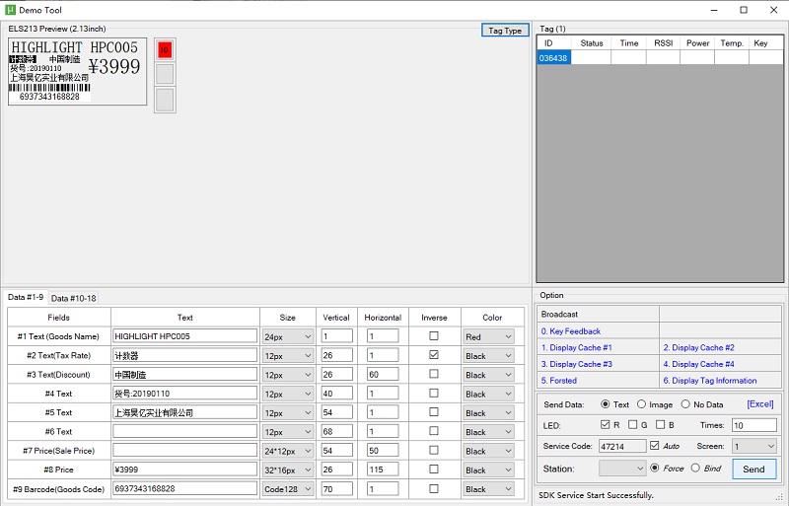
Task: Click the Demo Tool app icon
Action: (x=10, y=10)
